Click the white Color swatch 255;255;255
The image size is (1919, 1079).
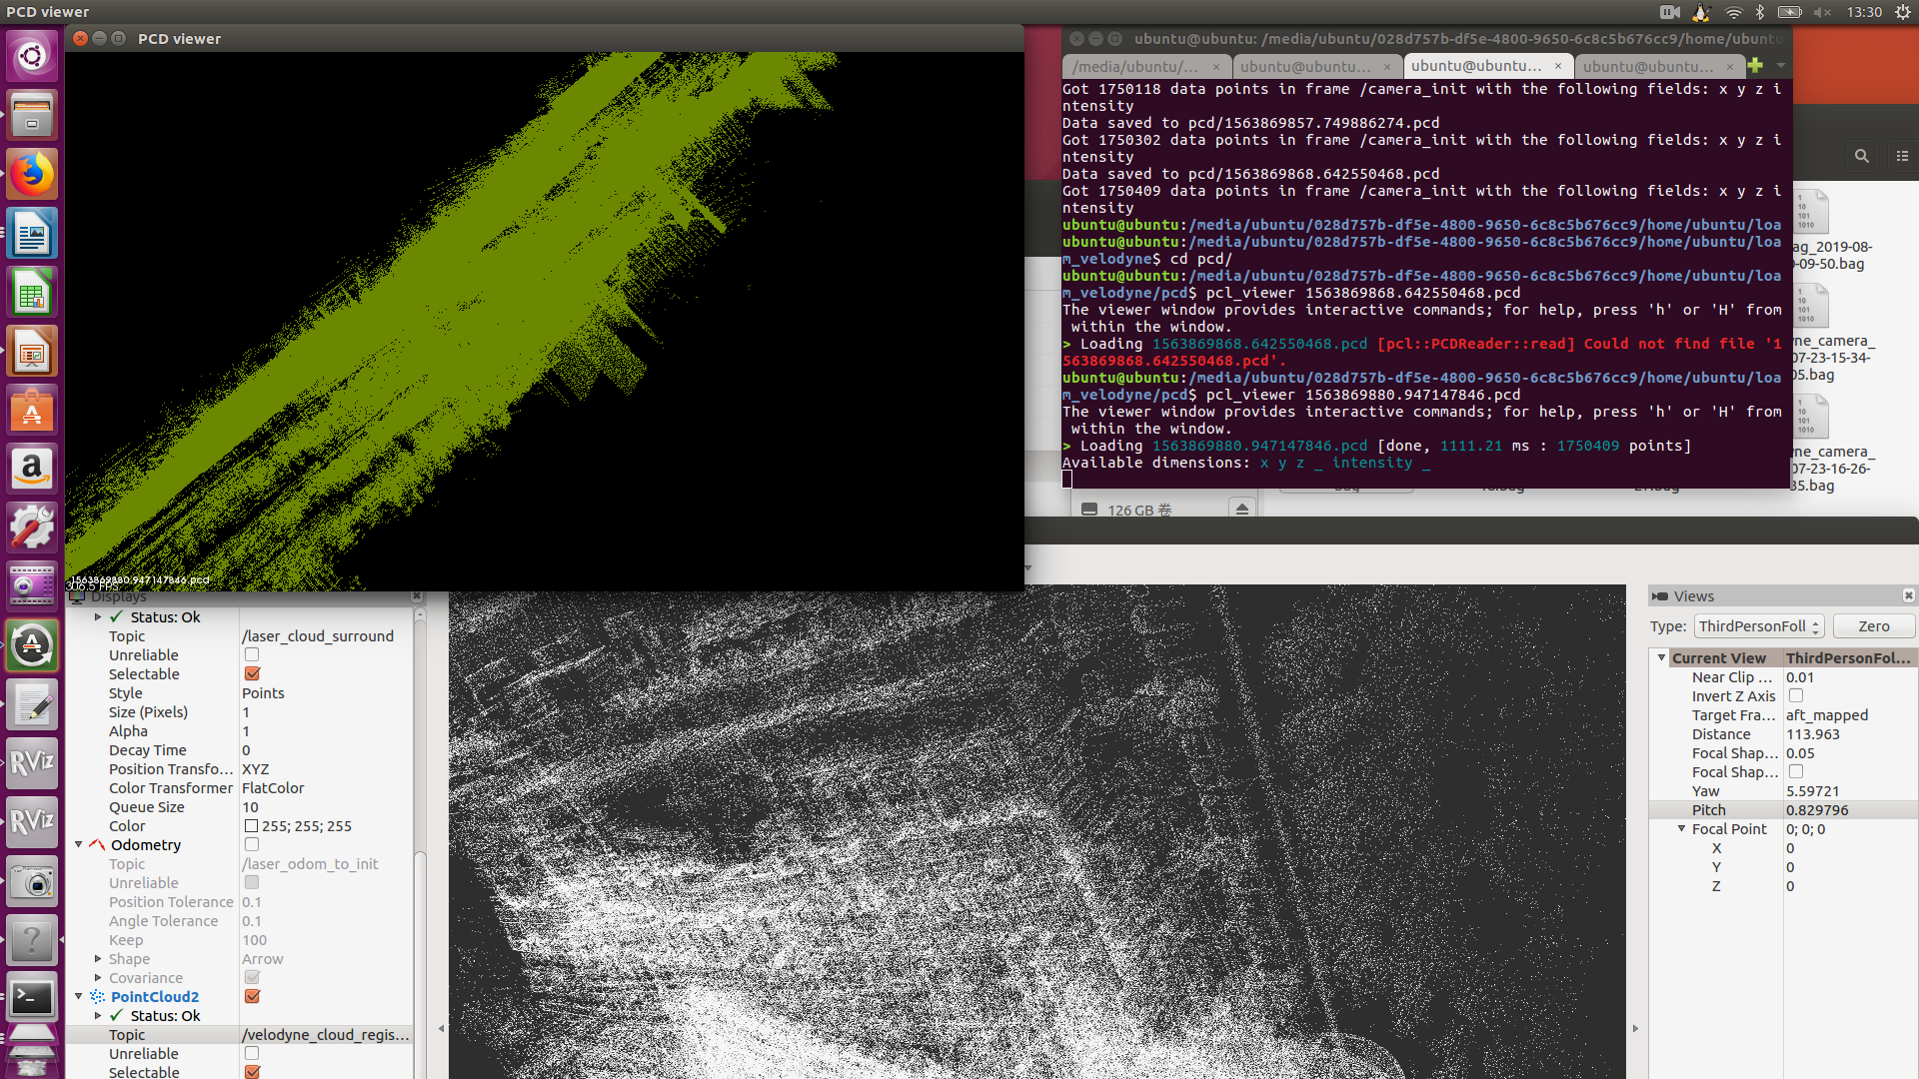tap(252, 826)
